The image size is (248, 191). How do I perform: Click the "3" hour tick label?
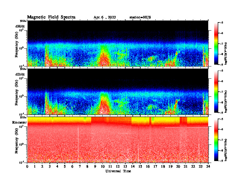click(x=50, y=166)
